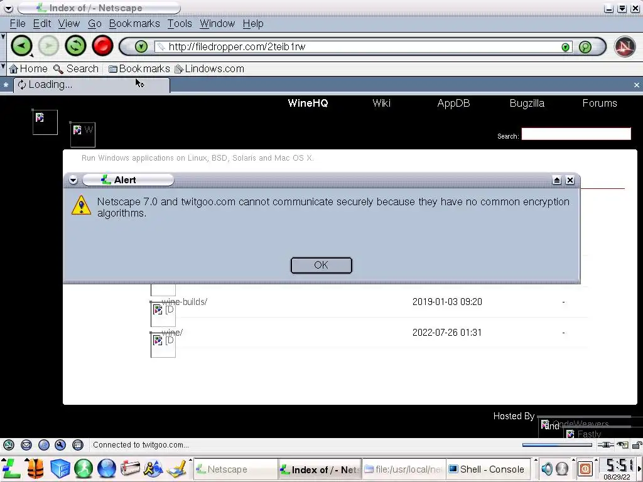The height and width of the screenshot is (482, 643).
Task: Collapse the personal toolbar grippy arrow
Action: point(3,65)
